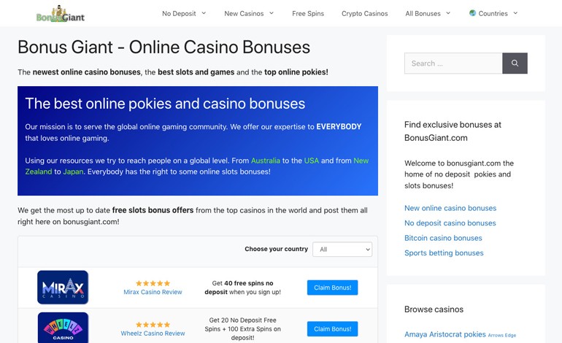Screen dimensions: 562x343
Task: Open the Choose your country dropdown
Action: [x=342, y=249]
